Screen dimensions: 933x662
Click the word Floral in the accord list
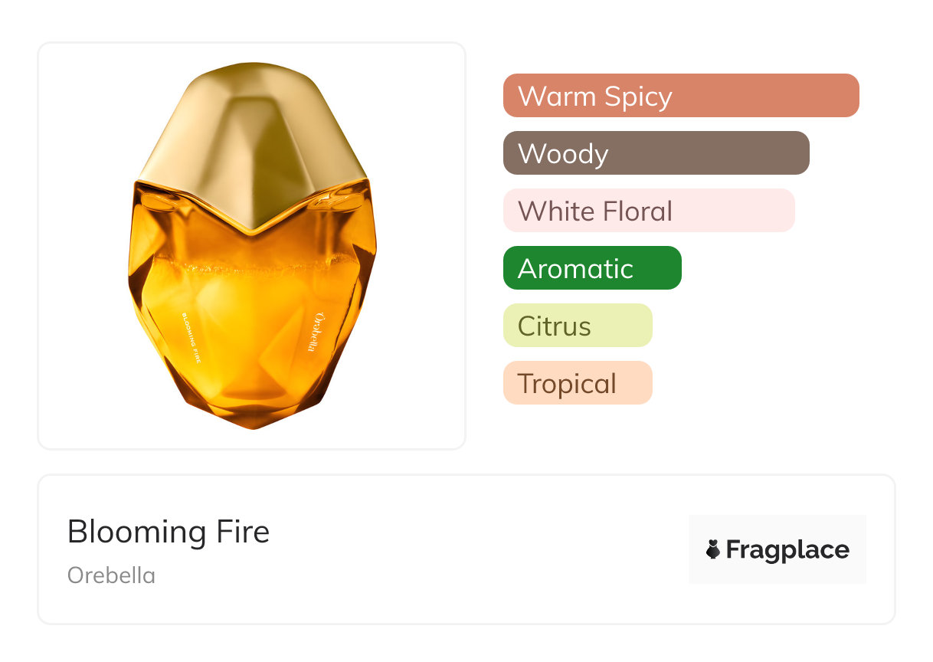pyautogui.click(x=637, y=211)
